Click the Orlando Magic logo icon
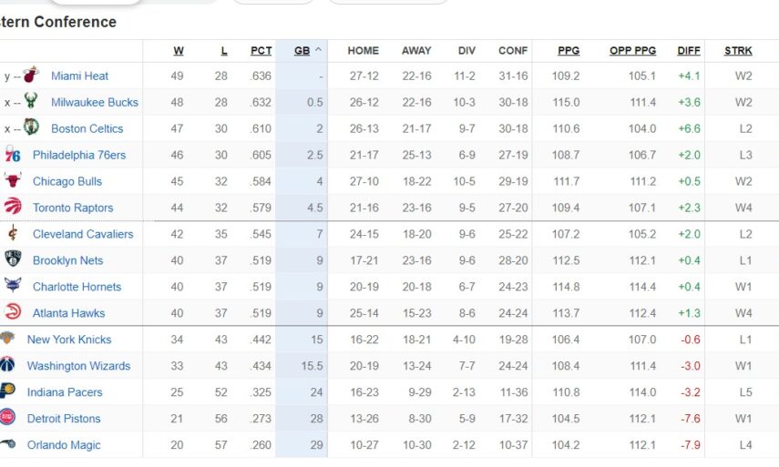 [x=7, y=445]
